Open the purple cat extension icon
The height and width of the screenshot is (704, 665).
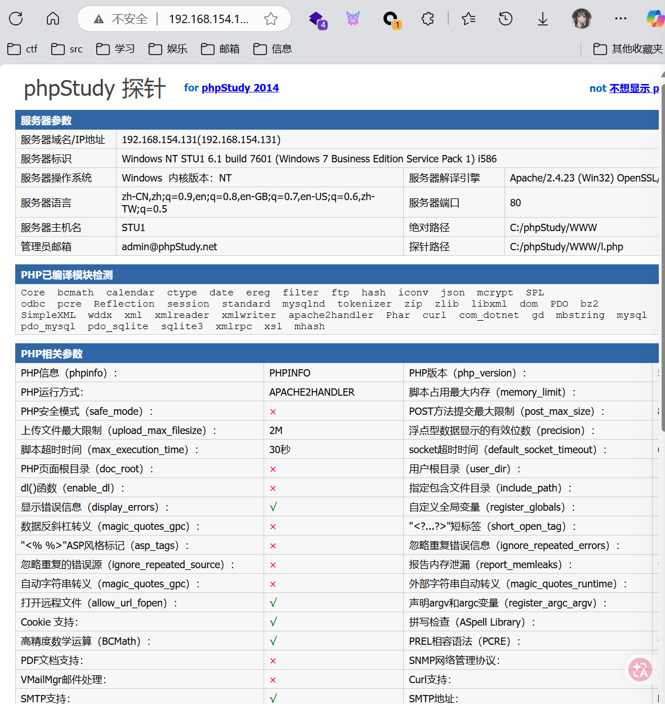click(x=353, y=19)
